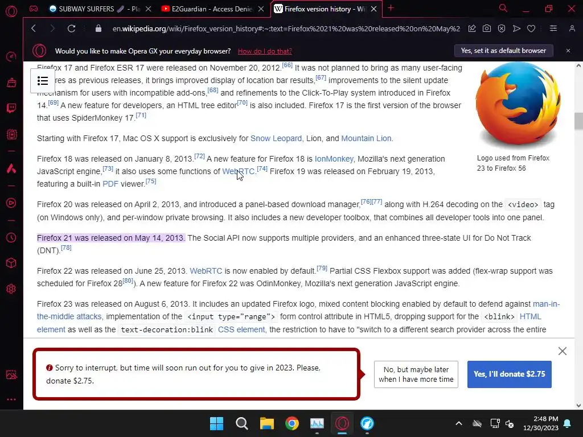Screen dimensions: 583x437
Task: Close the SUBWAY SURFERS tab
Action: (x=149, y=9)
